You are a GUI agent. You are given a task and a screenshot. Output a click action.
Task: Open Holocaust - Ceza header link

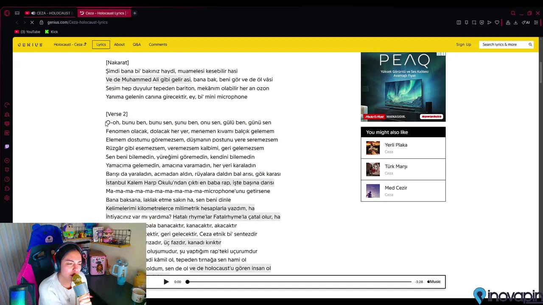click(70, 44)
